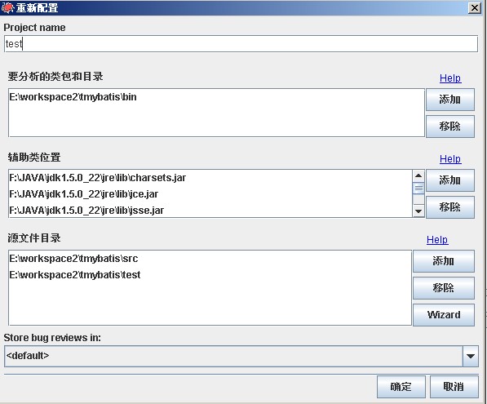Select jsse.jar auxiliary class entry

click(x=210, y=211)
